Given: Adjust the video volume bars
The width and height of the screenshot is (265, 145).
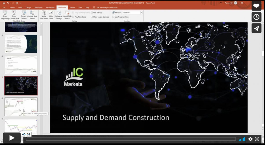Looking at the screenshot, I should (242, 139).
